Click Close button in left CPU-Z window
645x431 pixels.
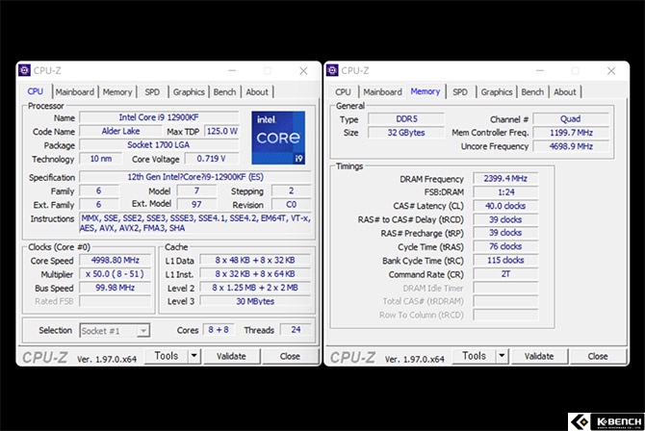(290, 356)
